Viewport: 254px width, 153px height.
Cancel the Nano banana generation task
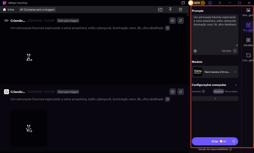pos(173,21)
